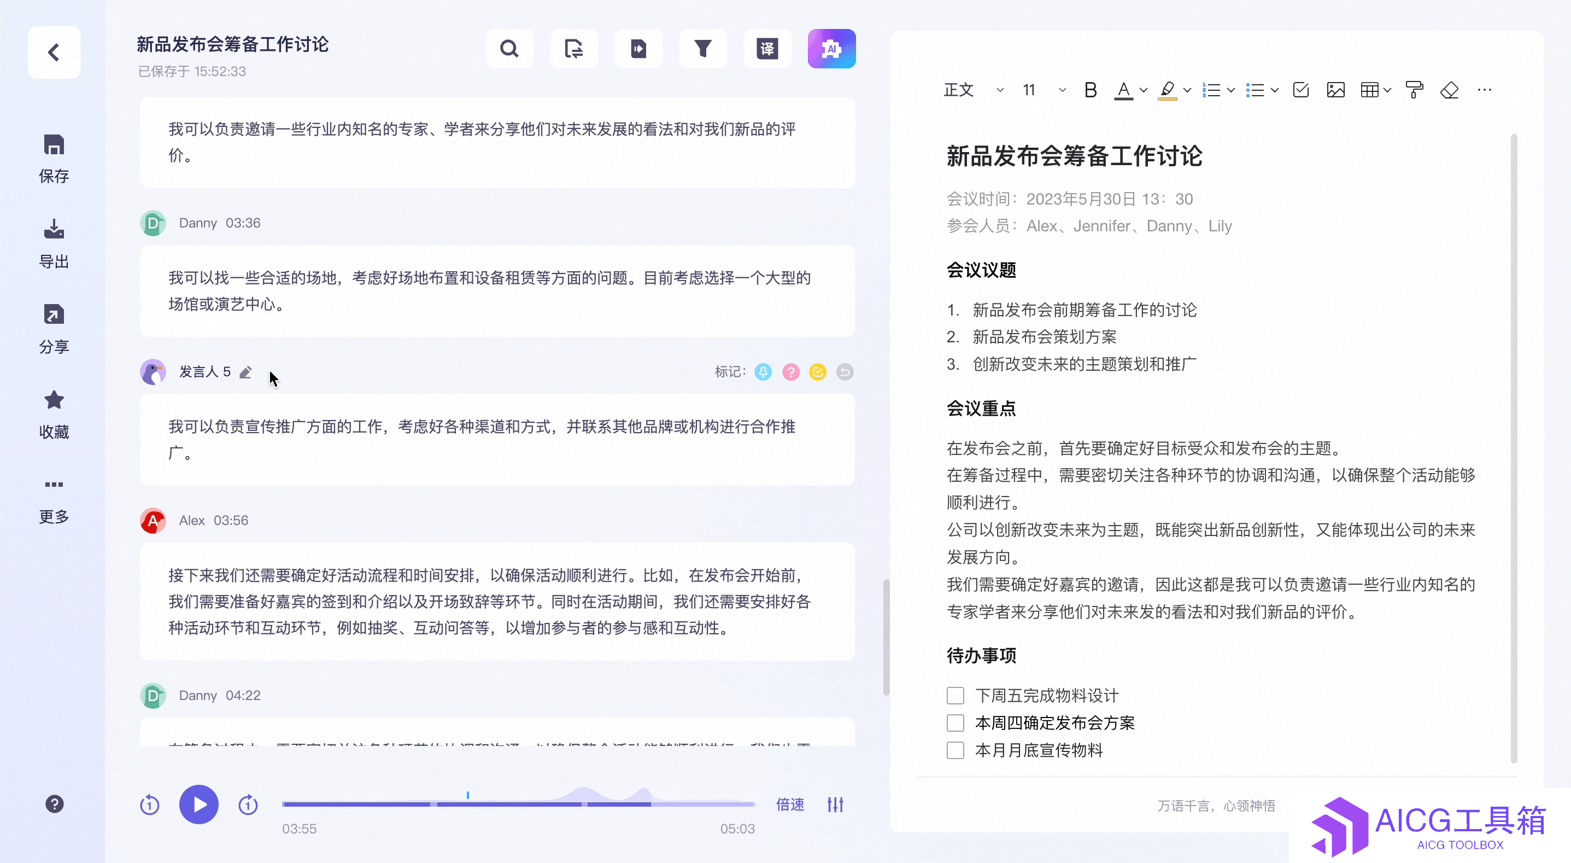1571x863 pixels.
Task: Open the audio equalizer settings icon
Action: pos(835,804)
